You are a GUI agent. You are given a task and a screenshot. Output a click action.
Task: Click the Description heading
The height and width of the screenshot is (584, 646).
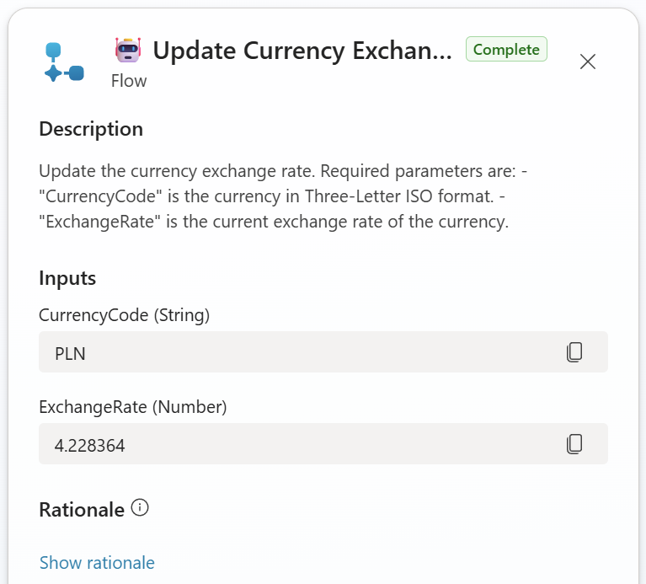[91, 129]
